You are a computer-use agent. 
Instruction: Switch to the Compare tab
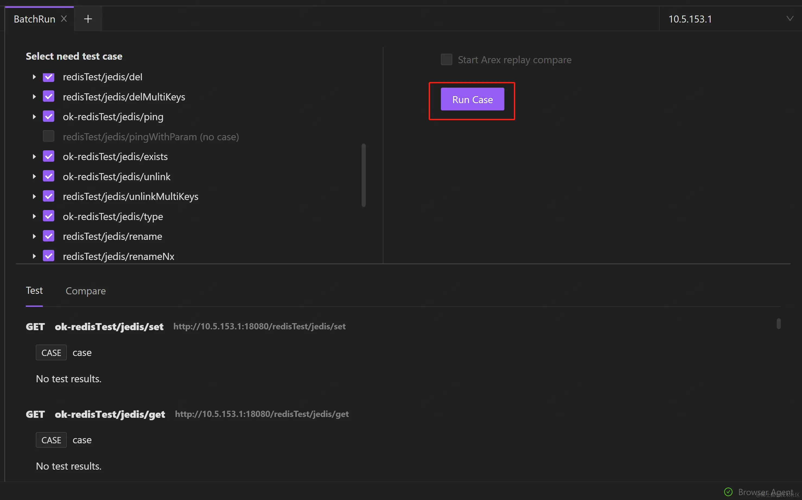tap(86, 291)
